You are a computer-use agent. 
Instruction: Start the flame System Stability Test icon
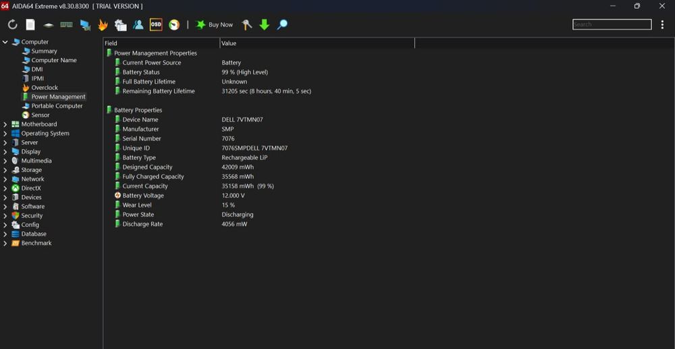pyautogui.click(x=103, y=25)
